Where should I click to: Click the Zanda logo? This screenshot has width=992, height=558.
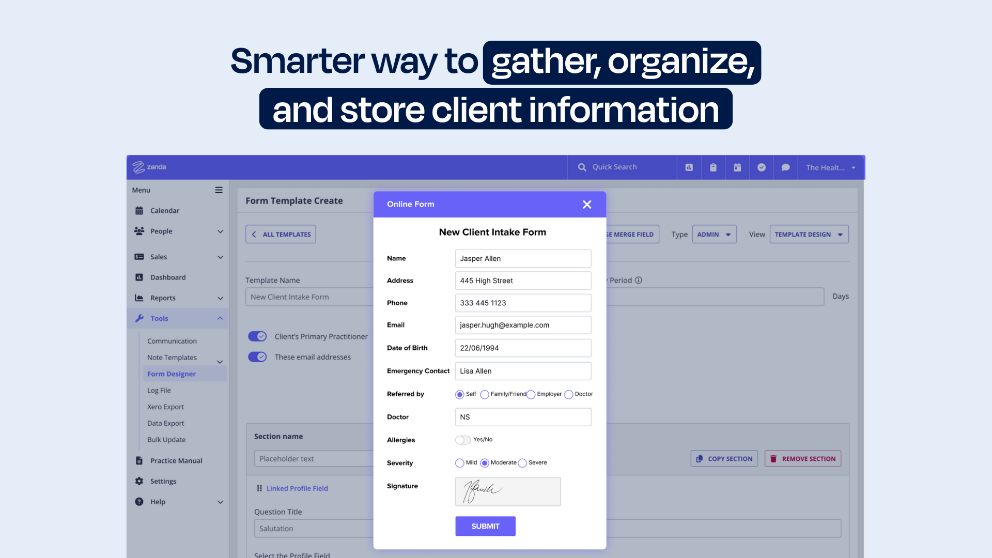click(x=149, y=167)
